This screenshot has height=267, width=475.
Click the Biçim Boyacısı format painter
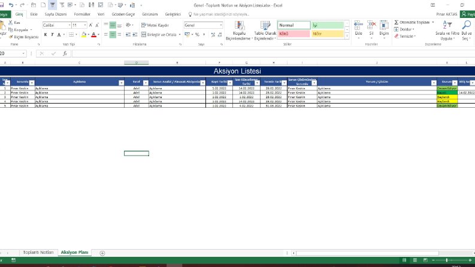tap(23, 37)
